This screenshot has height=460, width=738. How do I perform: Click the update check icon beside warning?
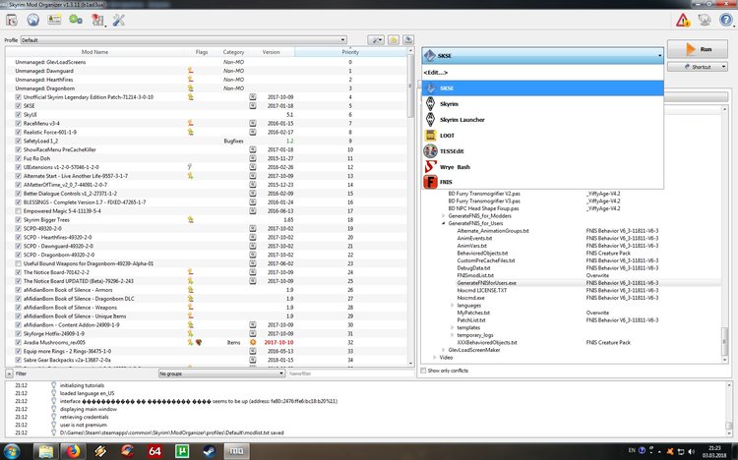pyautogui.click(x=705, y=20)
